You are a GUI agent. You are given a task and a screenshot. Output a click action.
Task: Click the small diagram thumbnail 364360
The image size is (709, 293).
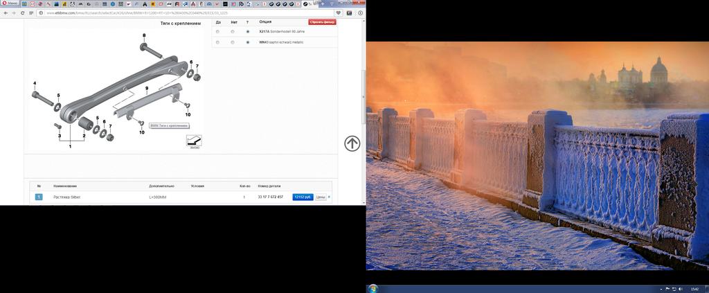(x=193, y=141)
